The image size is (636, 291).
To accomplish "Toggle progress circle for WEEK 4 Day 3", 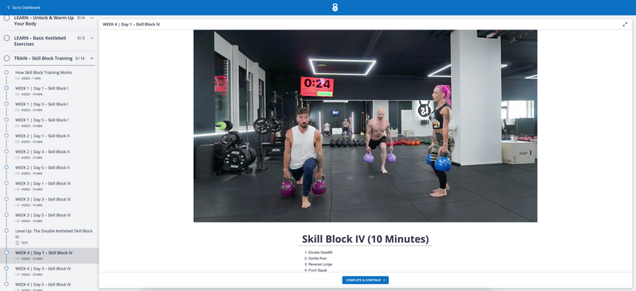I will tap(6, 268).
